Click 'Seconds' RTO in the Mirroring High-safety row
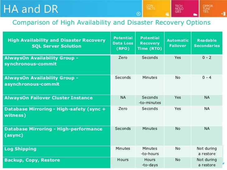Screen dimensions: 227x170 pyautogui.click(x=150, y=109)
